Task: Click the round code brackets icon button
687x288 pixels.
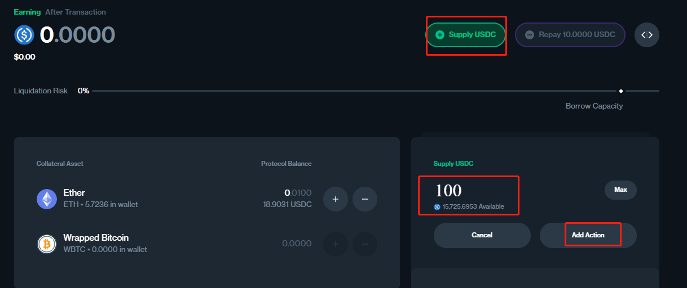Action: click(646, 35)
